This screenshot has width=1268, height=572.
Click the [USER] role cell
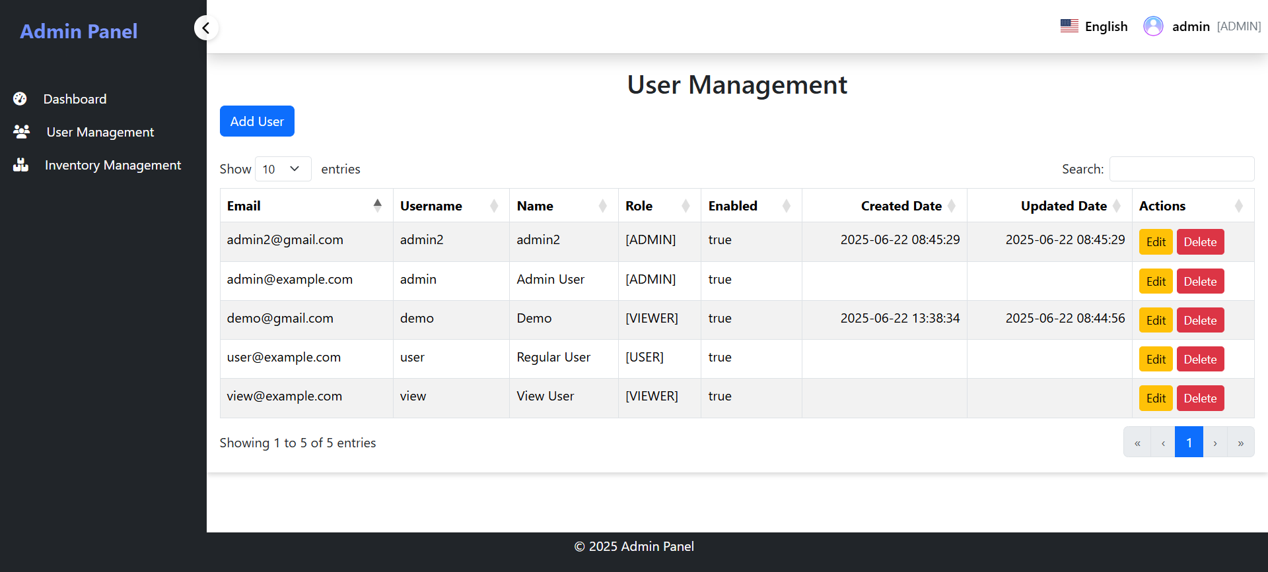click(659, 358)
